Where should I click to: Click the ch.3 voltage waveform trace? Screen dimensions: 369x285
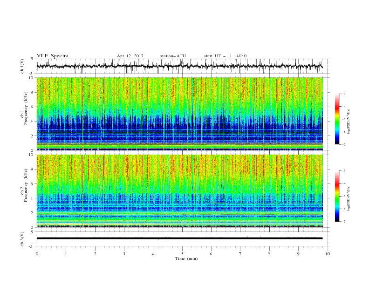[x=179, y=238]
